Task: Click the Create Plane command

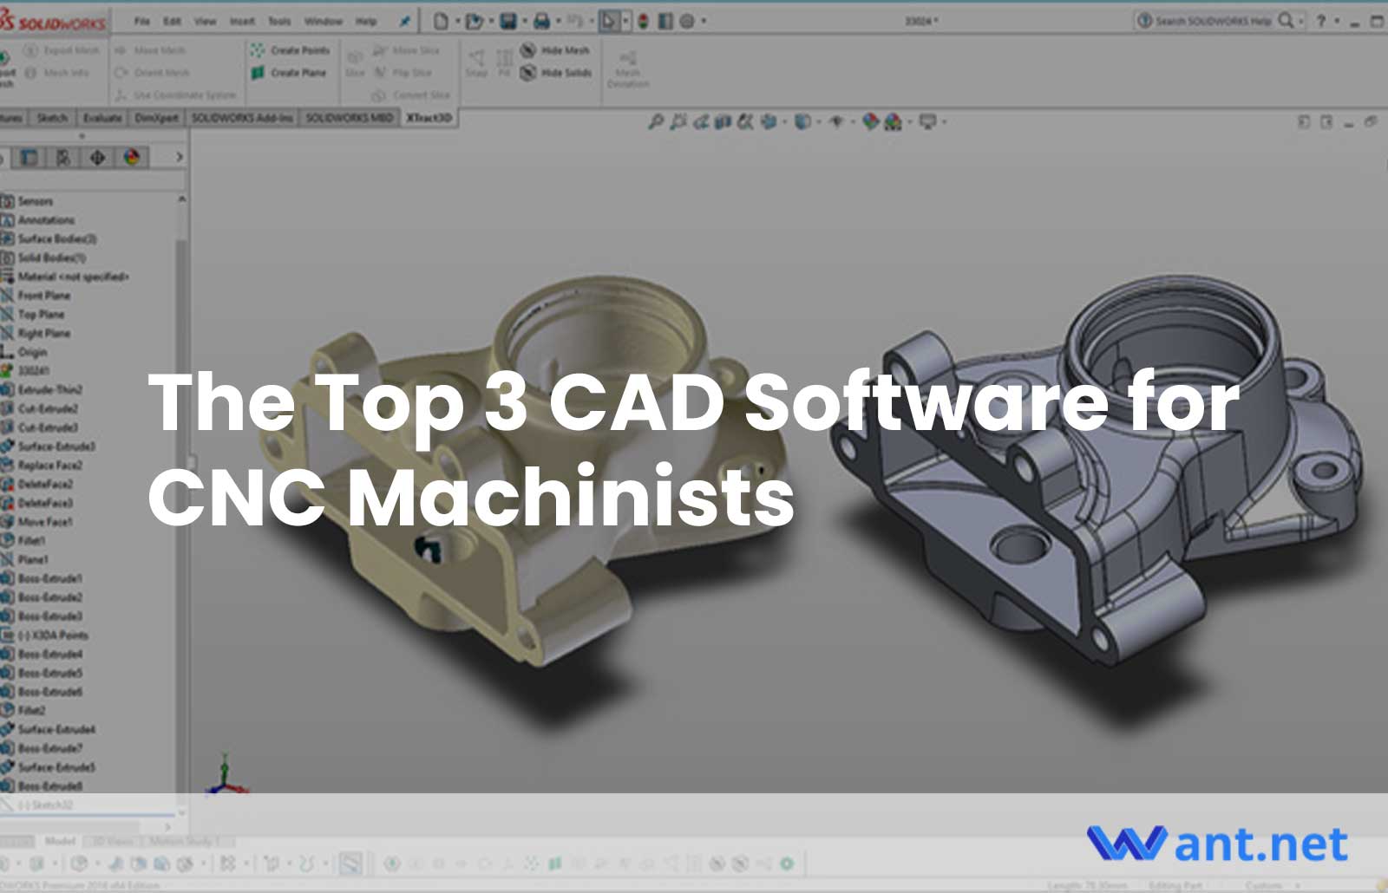Action: pyautogui.click(x=289, y=73)
